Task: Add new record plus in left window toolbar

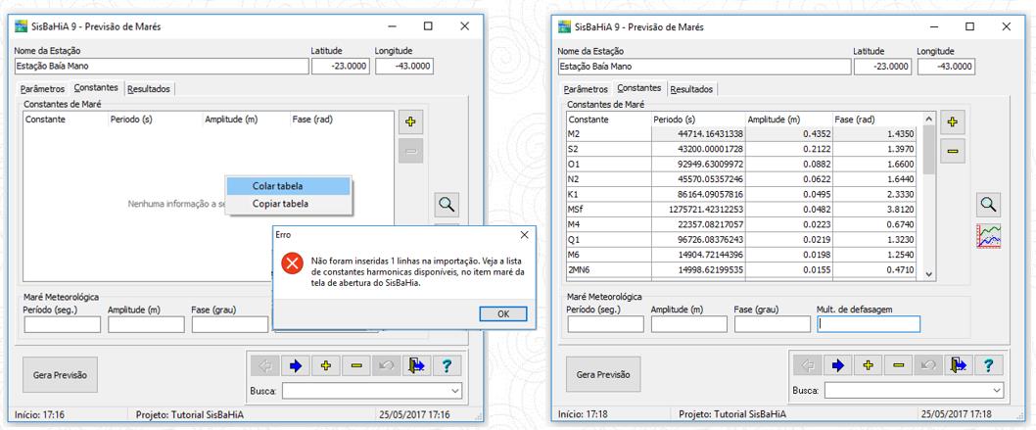Action: pos(326,365)
